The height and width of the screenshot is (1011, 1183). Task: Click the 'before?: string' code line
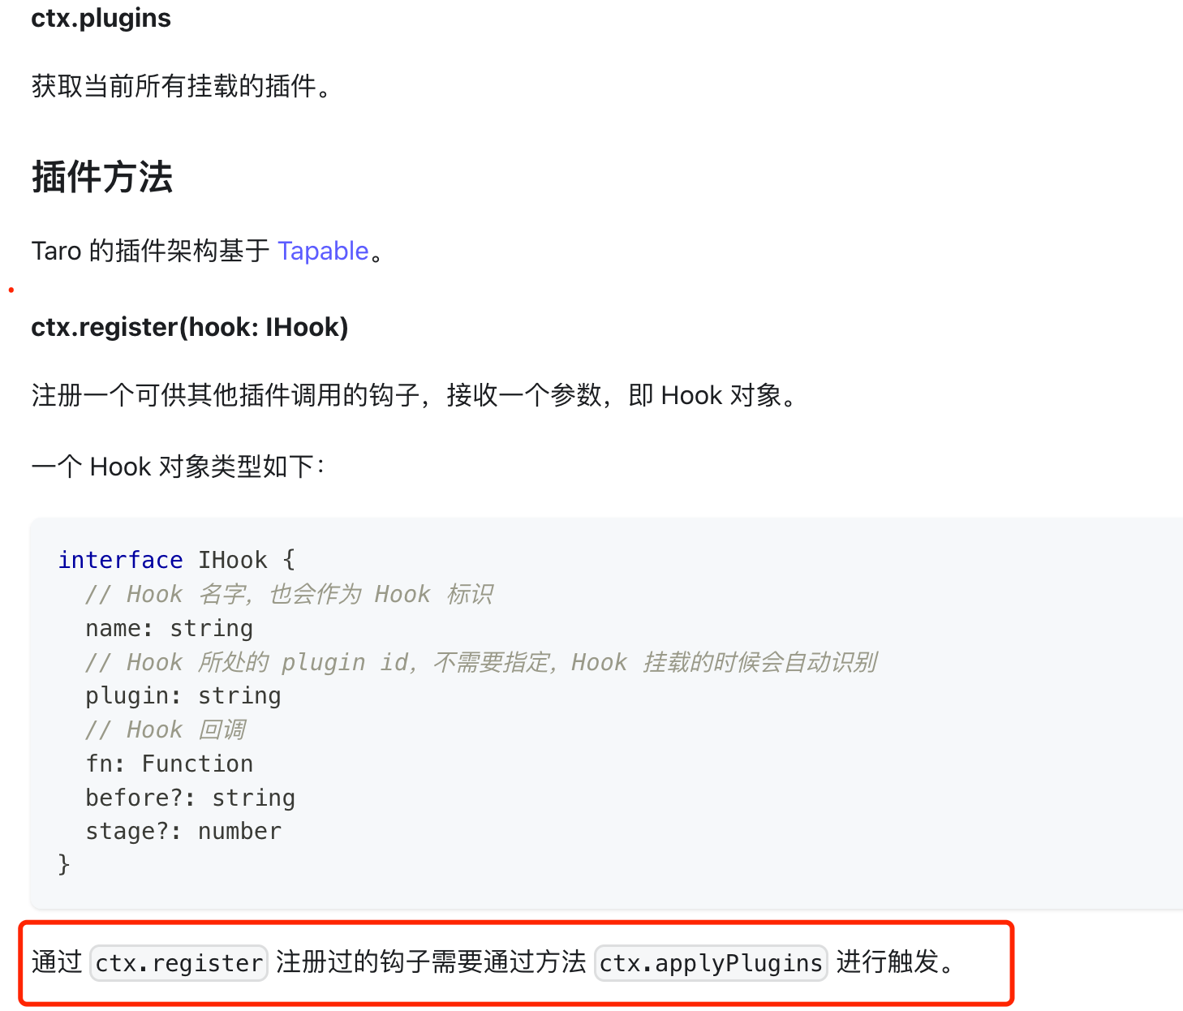(191, 798)
